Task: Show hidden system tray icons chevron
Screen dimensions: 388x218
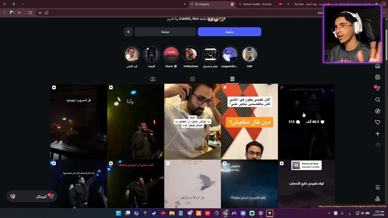Action: [x=329, y=213]
